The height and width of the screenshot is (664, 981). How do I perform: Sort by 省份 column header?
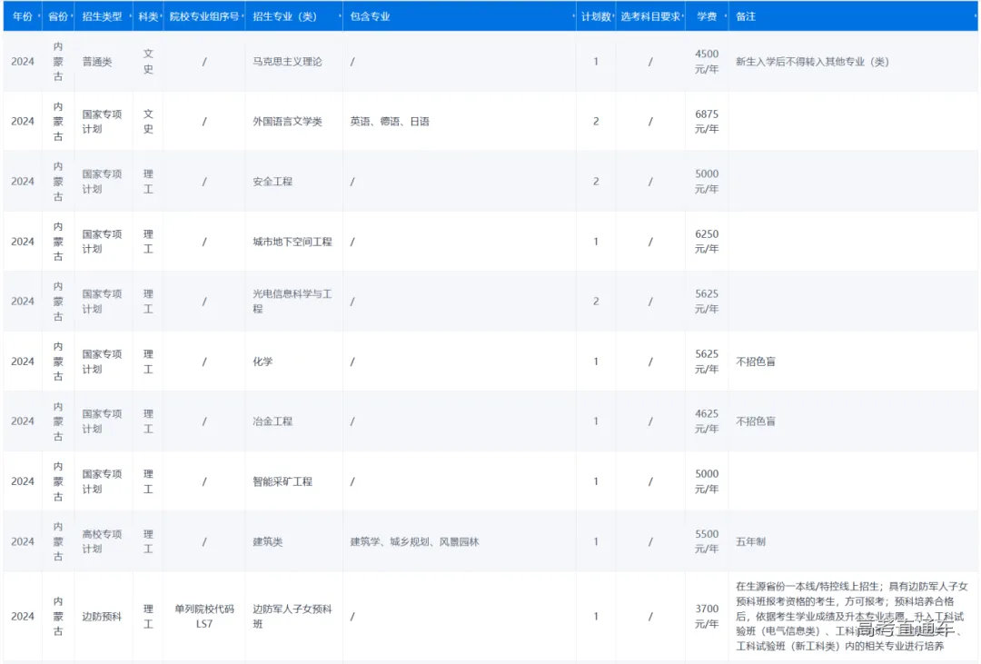click(x=57, y=16)
